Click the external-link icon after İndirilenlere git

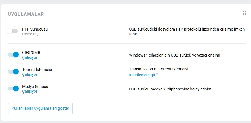point(158,75)
